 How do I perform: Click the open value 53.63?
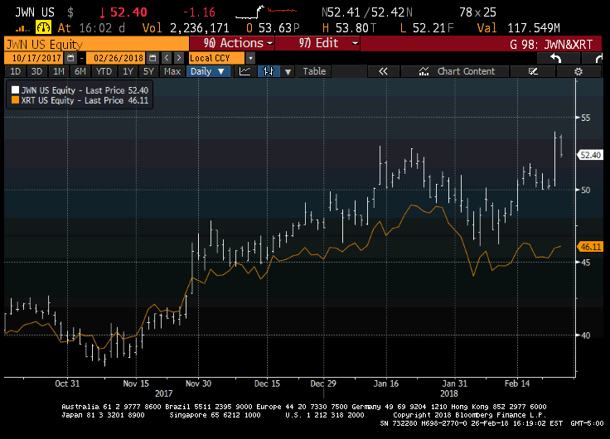point(275,28)
